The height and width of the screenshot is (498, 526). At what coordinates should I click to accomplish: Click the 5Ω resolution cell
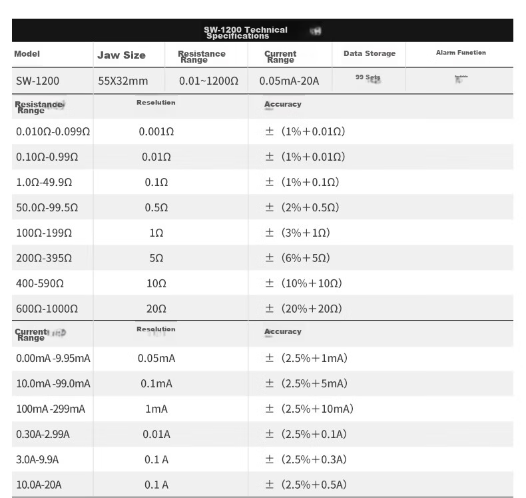tap(156, 258)
